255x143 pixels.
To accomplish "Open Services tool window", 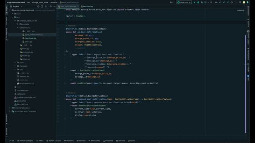I will coord(120,141).
